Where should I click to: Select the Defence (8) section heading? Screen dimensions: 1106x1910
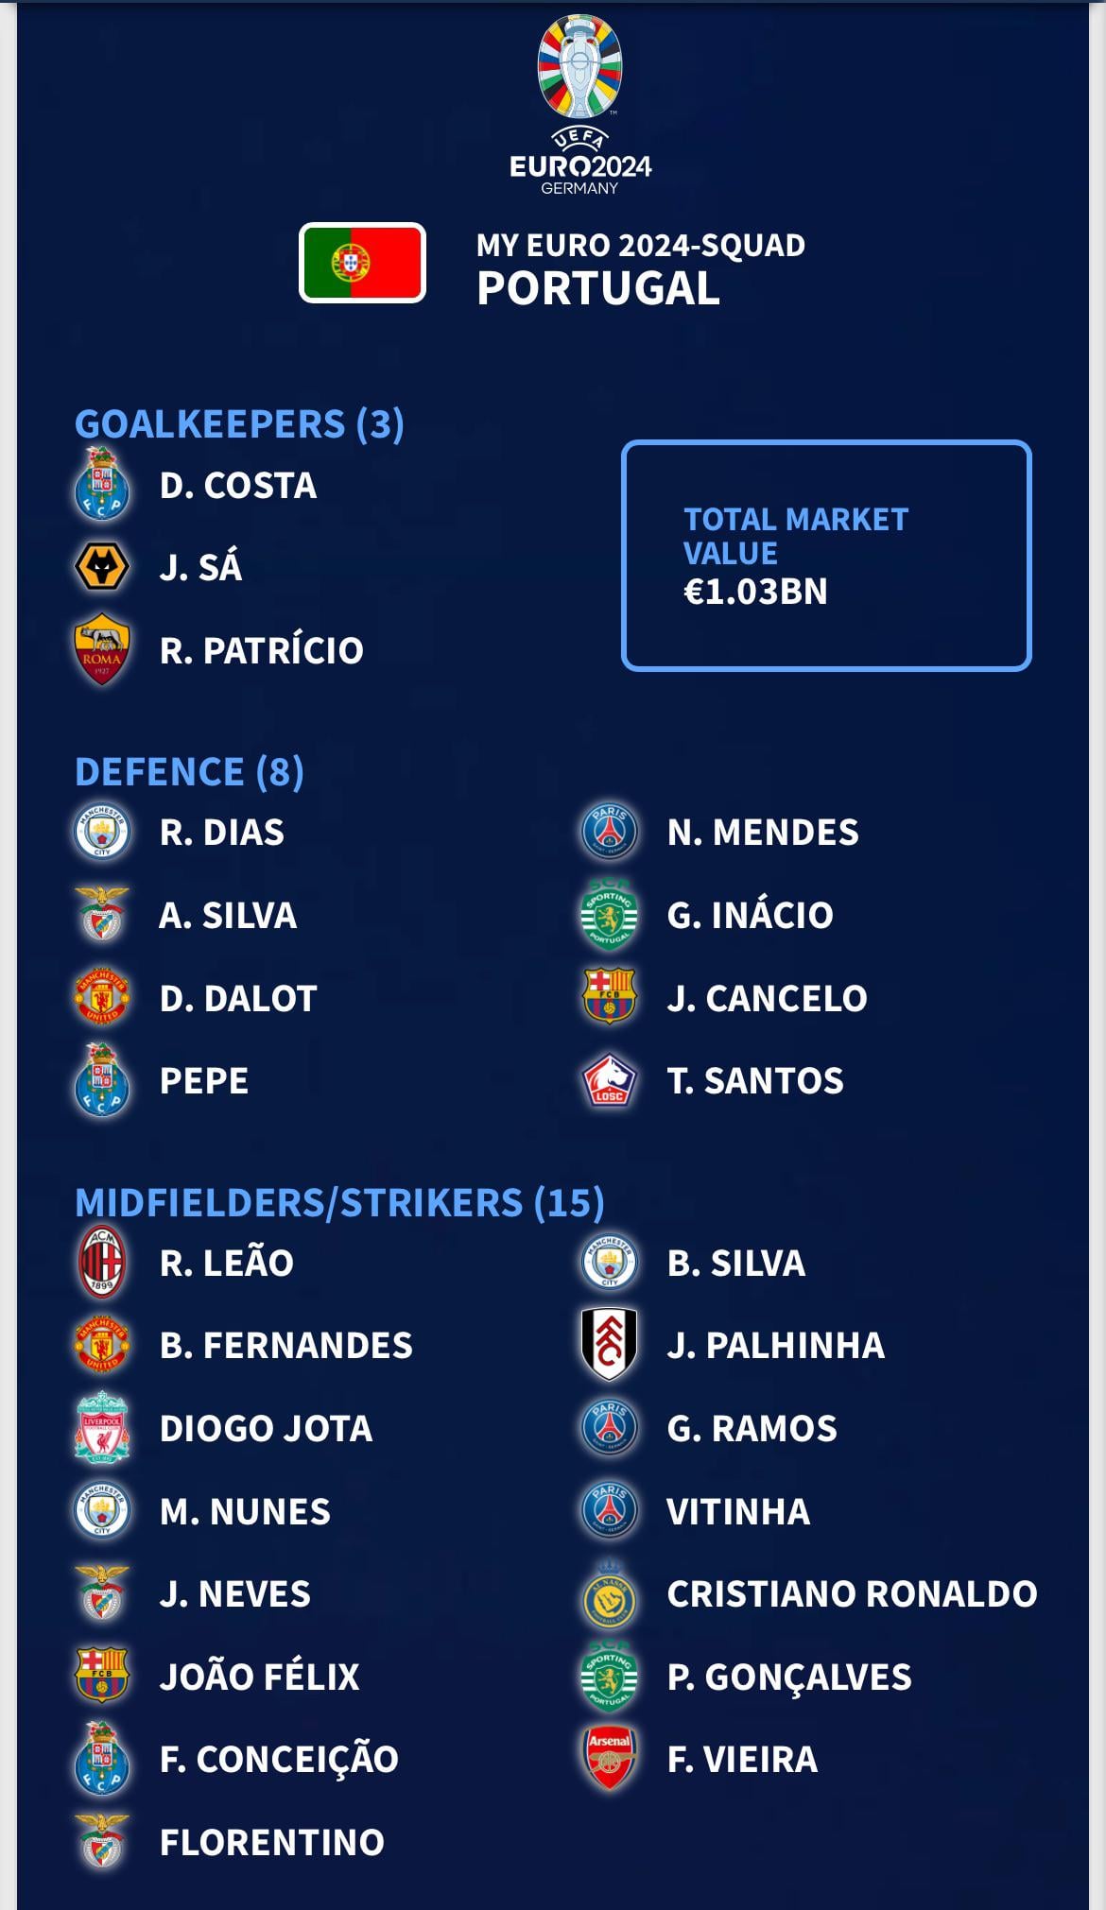(189, 771)
